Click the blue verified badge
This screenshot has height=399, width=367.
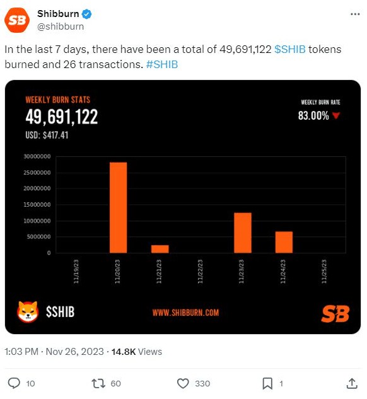coord(86,14)
